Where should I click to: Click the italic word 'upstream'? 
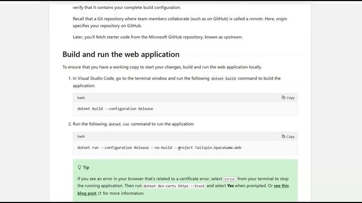coord(232,37)
